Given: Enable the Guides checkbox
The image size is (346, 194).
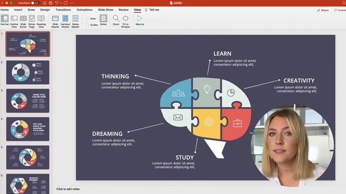Looking at the screenshot, I should click(88, 25).
